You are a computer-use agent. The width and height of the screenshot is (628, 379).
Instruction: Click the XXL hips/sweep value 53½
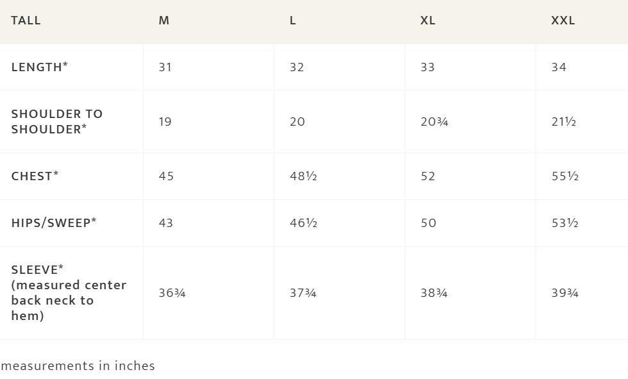(565, 223)
